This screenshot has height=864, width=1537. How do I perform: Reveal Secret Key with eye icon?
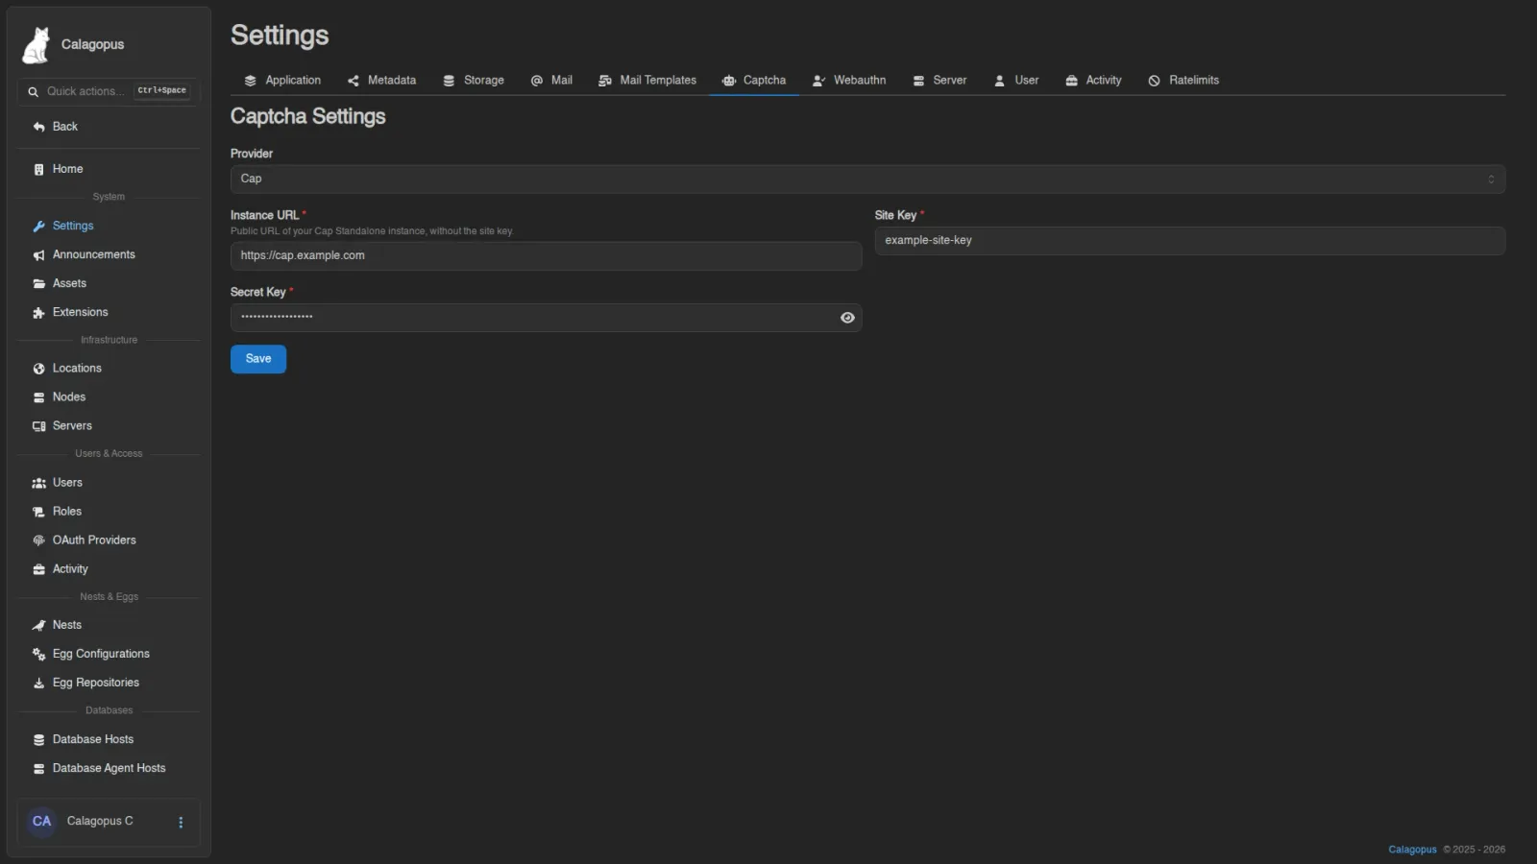pos(847,318)
